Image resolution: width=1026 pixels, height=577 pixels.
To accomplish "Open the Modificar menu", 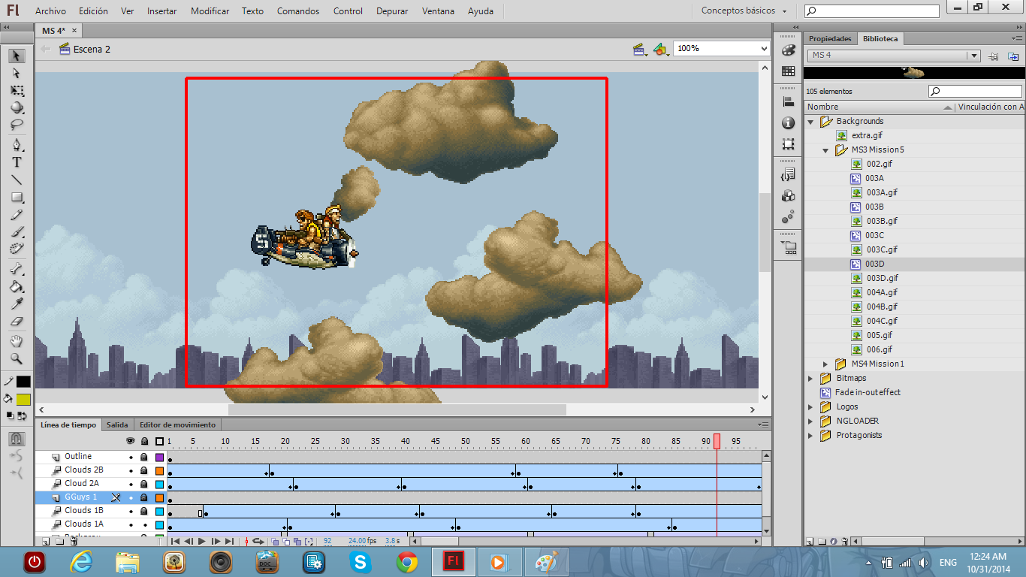I will (210, 11).
